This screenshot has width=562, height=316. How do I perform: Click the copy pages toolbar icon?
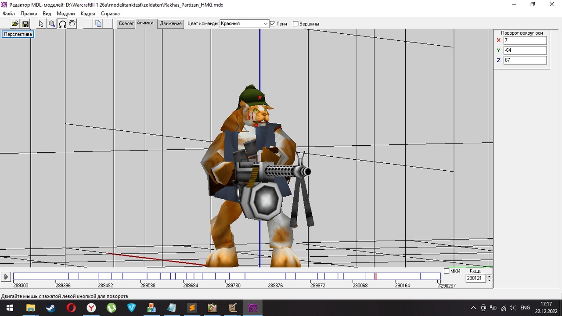coord(98,24)
